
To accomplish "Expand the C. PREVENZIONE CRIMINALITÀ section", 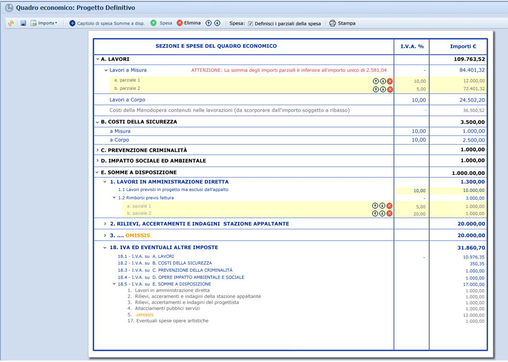I will (98, 150).
